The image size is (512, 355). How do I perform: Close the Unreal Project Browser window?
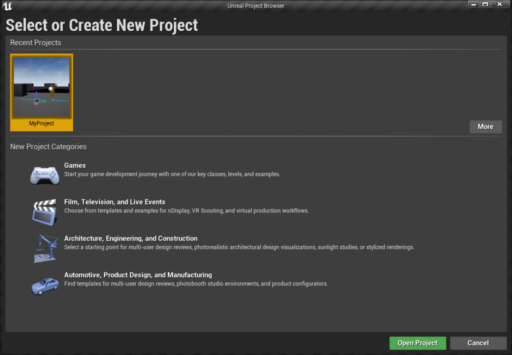tap(499, 4)
